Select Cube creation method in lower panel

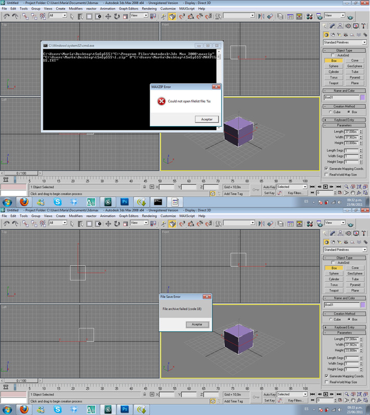coord(331,320)
